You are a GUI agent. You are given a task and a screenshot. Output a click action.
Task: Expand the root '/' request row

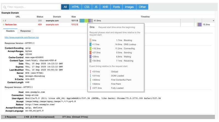pos(4,21)
